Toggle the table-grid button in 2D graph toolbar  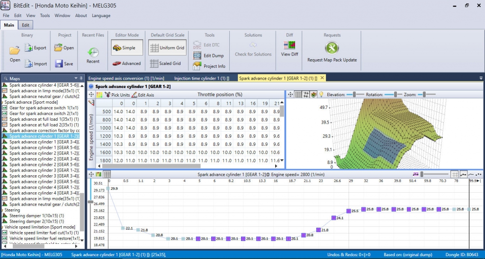click(x=107, y=174)
